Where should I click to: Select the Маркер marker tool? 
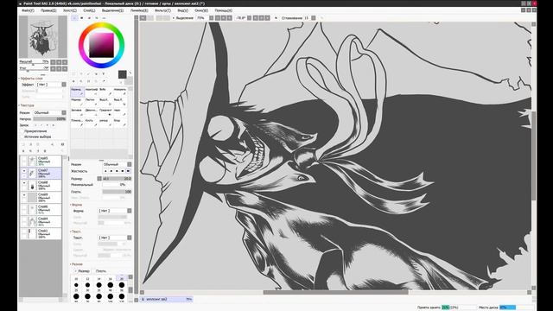[77, 102]
